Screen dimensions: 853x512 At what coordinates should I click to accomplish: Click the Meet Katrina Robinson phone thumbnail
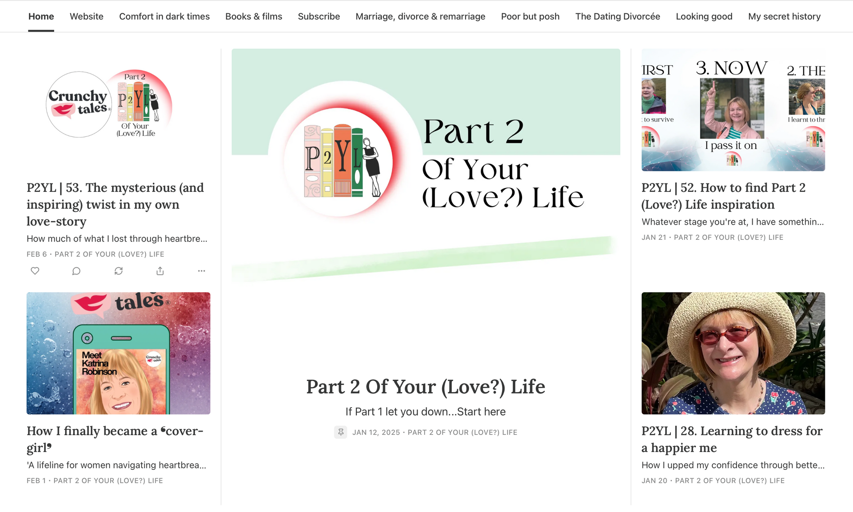tap(118, 353)
